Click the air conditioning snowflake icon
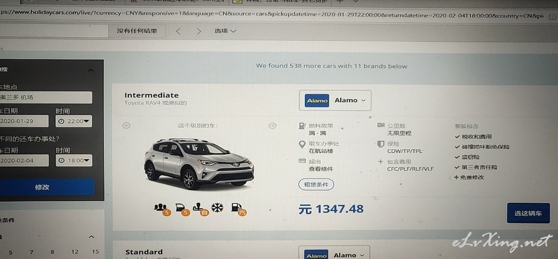Image resolution: width=558 pixels, height=259 pixels. click(x=217, y=208)
